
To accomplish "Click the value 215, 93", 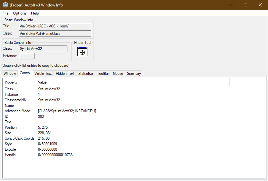I will 44,138.
